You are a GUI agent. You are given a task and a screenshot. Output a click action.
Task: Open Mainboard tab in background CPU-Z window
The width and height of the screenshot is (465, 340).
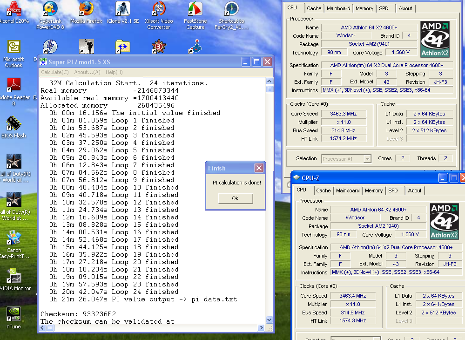338,8
